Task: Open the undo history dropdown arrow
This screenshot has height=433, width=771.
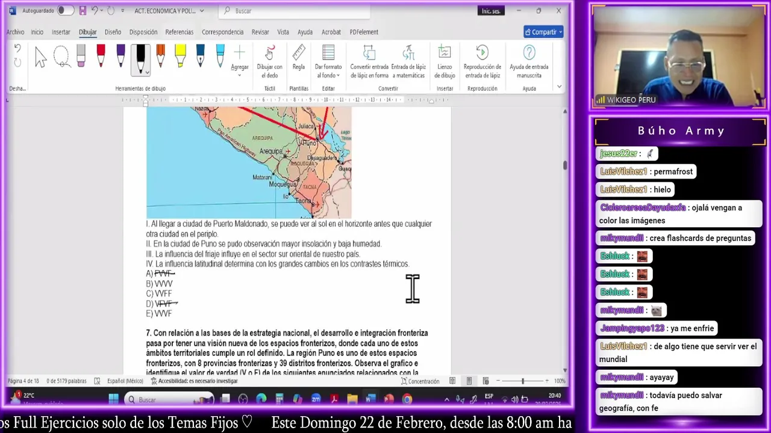Action: pyautogui.click(x=101, y=11)
